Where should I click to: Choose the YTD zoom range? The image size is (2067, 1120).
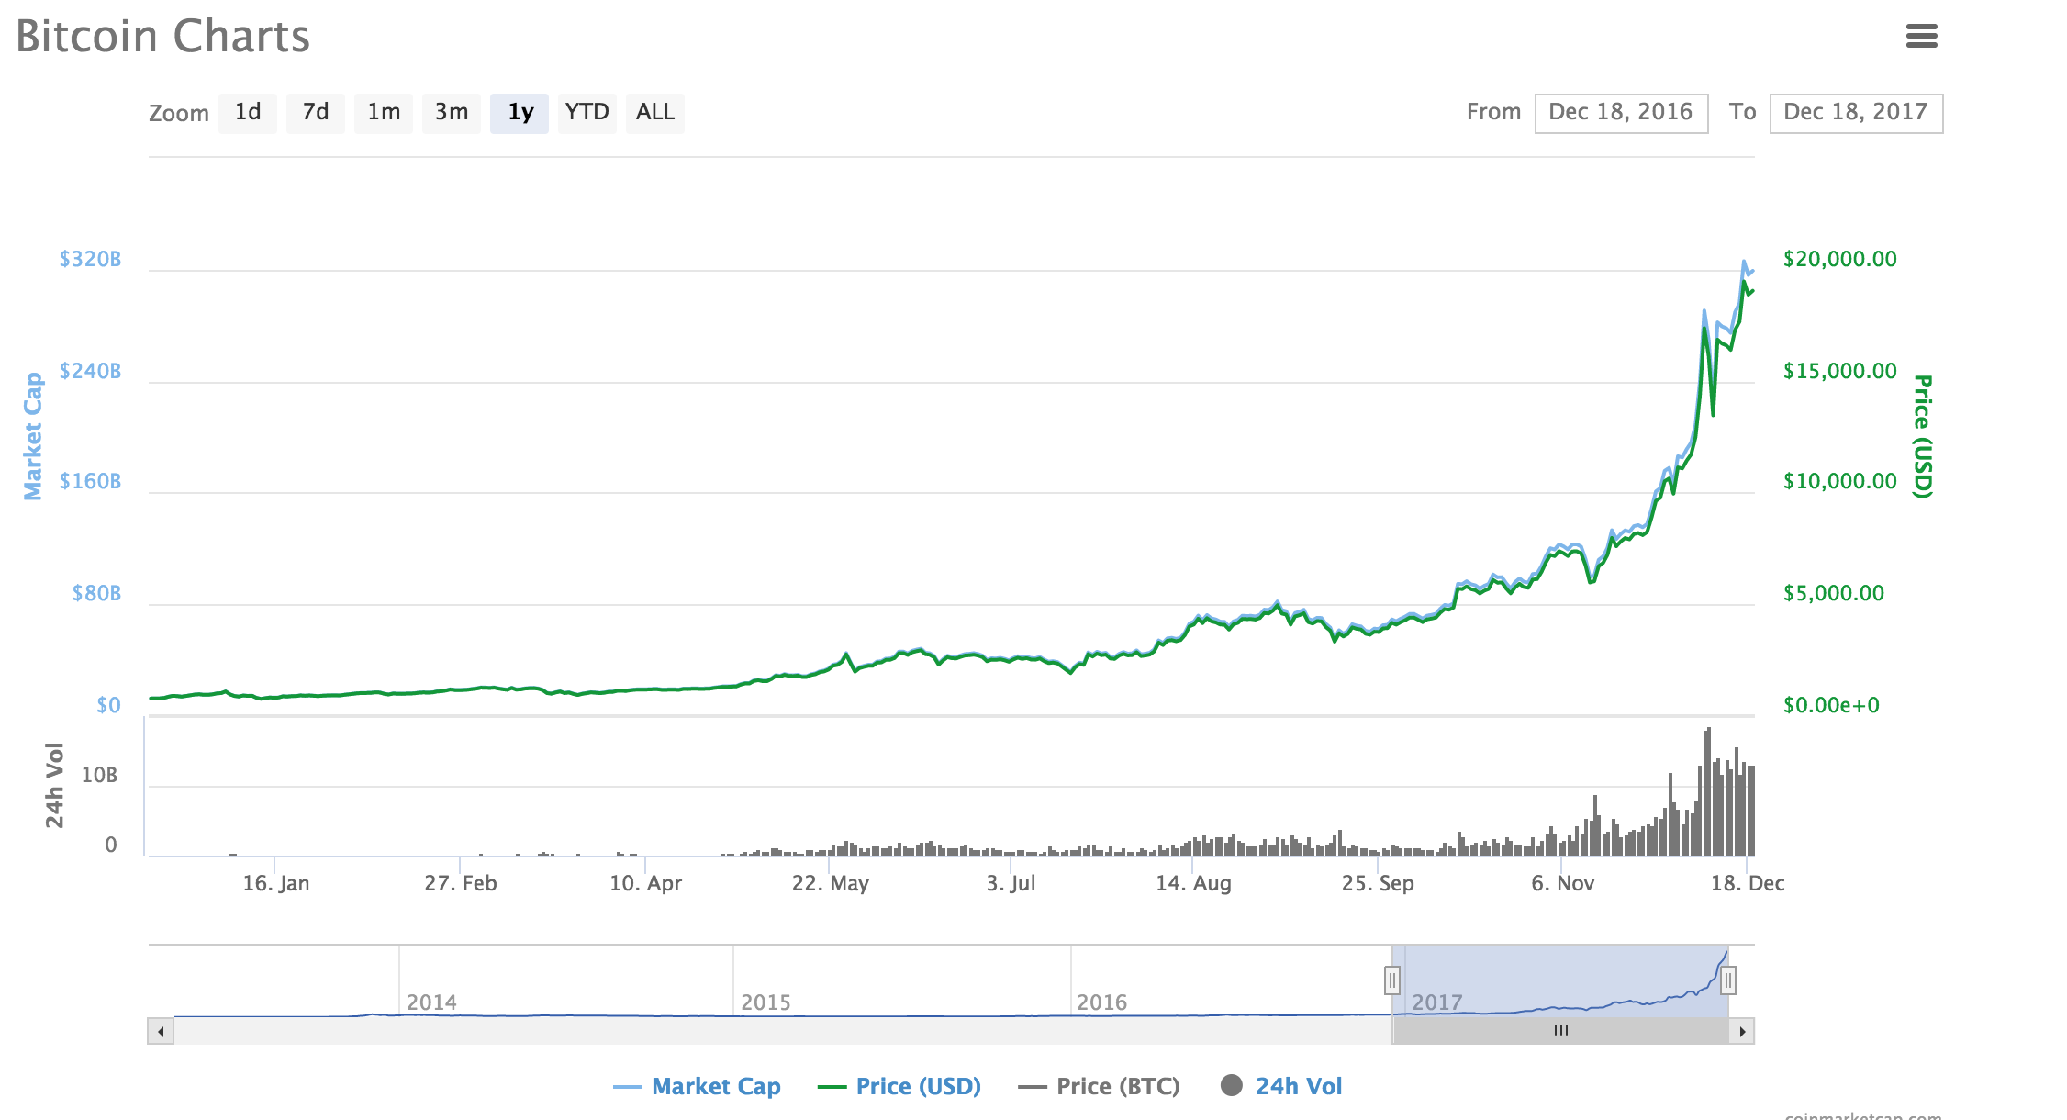[587, 113]
